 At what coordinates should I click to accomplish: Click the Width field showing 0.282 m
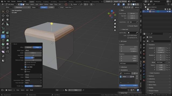point(33,53)
